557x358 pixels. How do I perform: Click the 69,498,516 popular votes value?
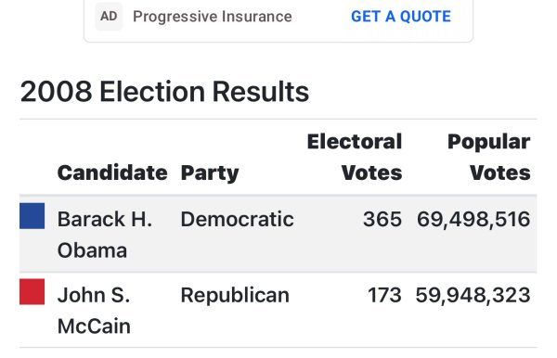[473, 219]
